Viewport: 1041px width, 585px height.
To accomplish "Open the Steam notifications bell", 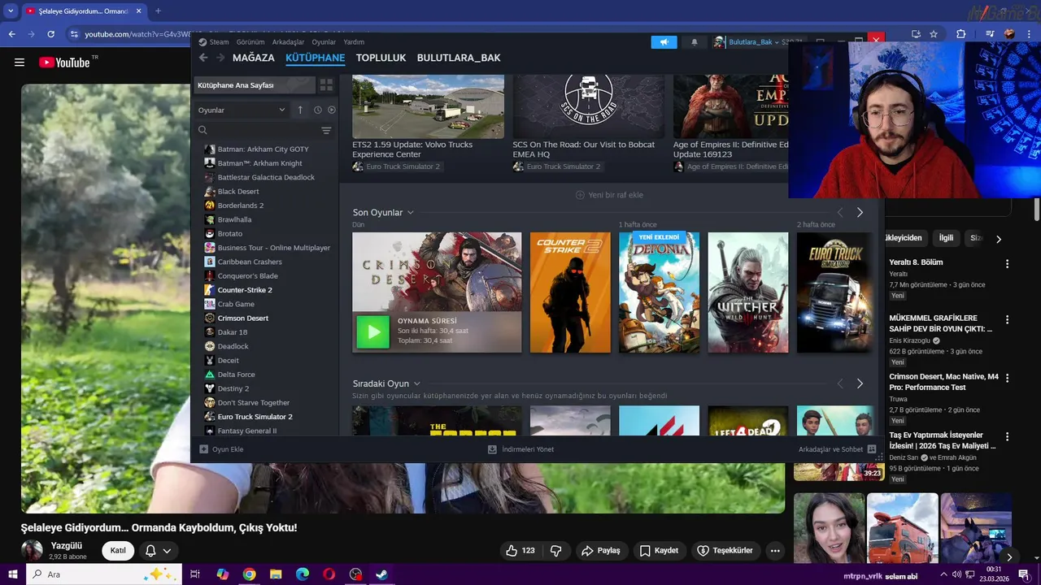I will (x=694, y=42).
